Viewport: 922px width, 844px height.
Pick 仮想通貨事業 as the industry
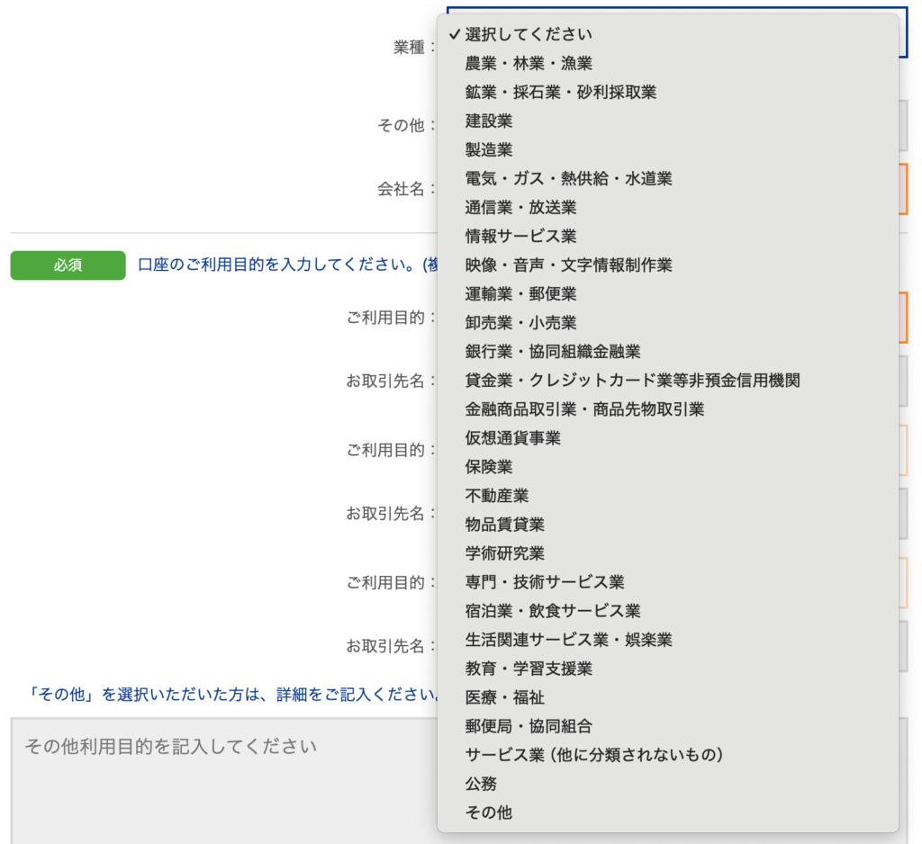[509, 437]
